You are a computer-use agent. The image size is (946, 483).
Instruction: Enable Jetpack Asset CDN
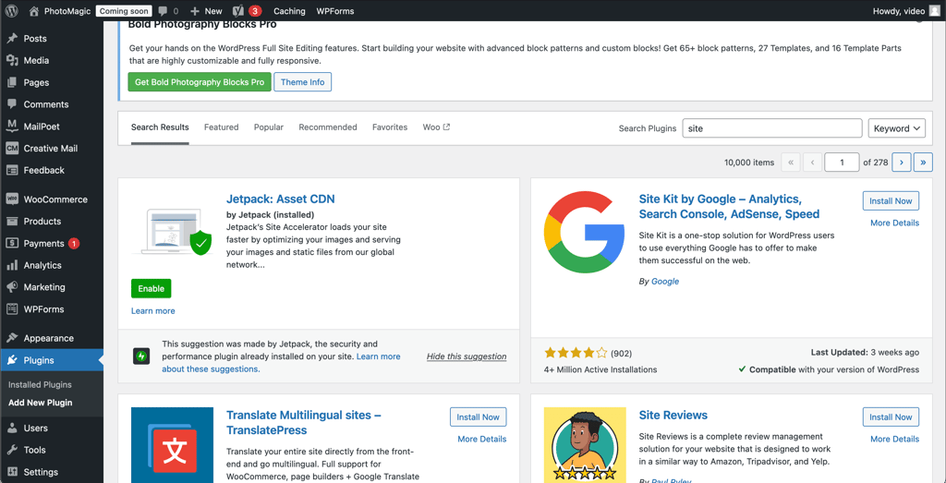pos(151,288)
